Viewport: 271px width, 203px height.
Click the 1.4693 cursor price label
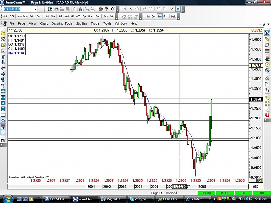(256, 65)
